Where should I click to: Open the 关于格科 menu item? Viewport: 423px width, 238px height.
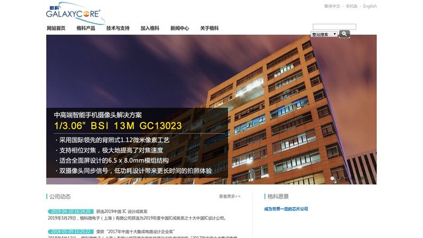pyautogui.click(x=210, y=28)
